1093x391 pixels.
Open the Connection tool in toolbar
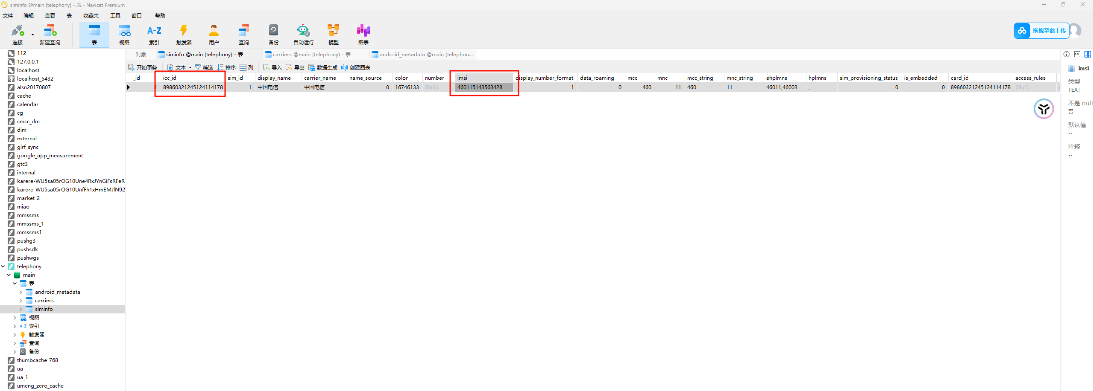(x=17, y=34)
